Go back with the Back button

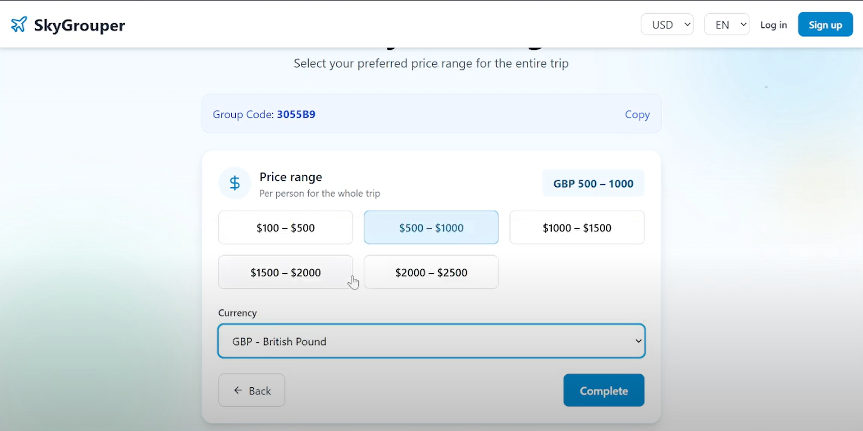pos(252,390)
